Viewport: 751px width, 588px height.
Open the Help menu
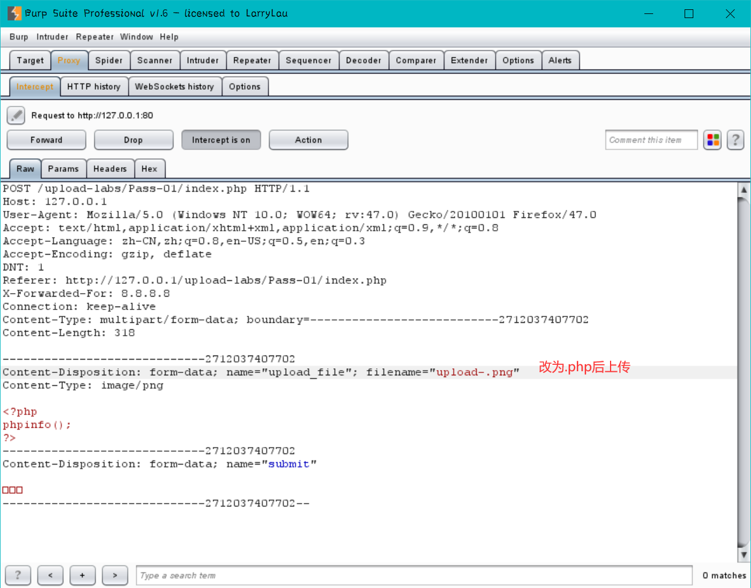(x=170, y=37)
